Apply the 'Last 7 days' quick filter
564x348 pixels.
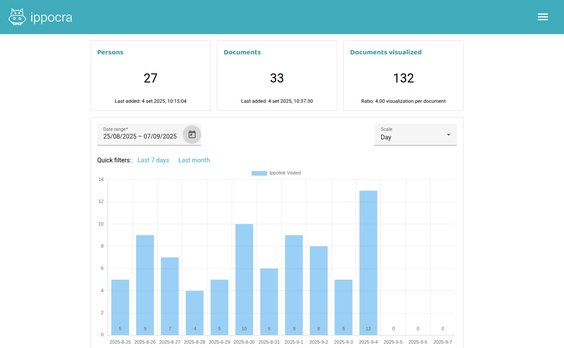click(x=153, y=160)
